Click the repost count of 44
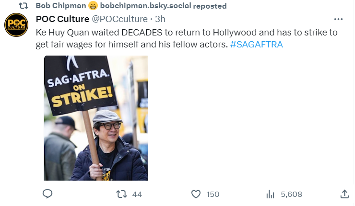This screenshot has width=355, height=206. click(137, 194)
